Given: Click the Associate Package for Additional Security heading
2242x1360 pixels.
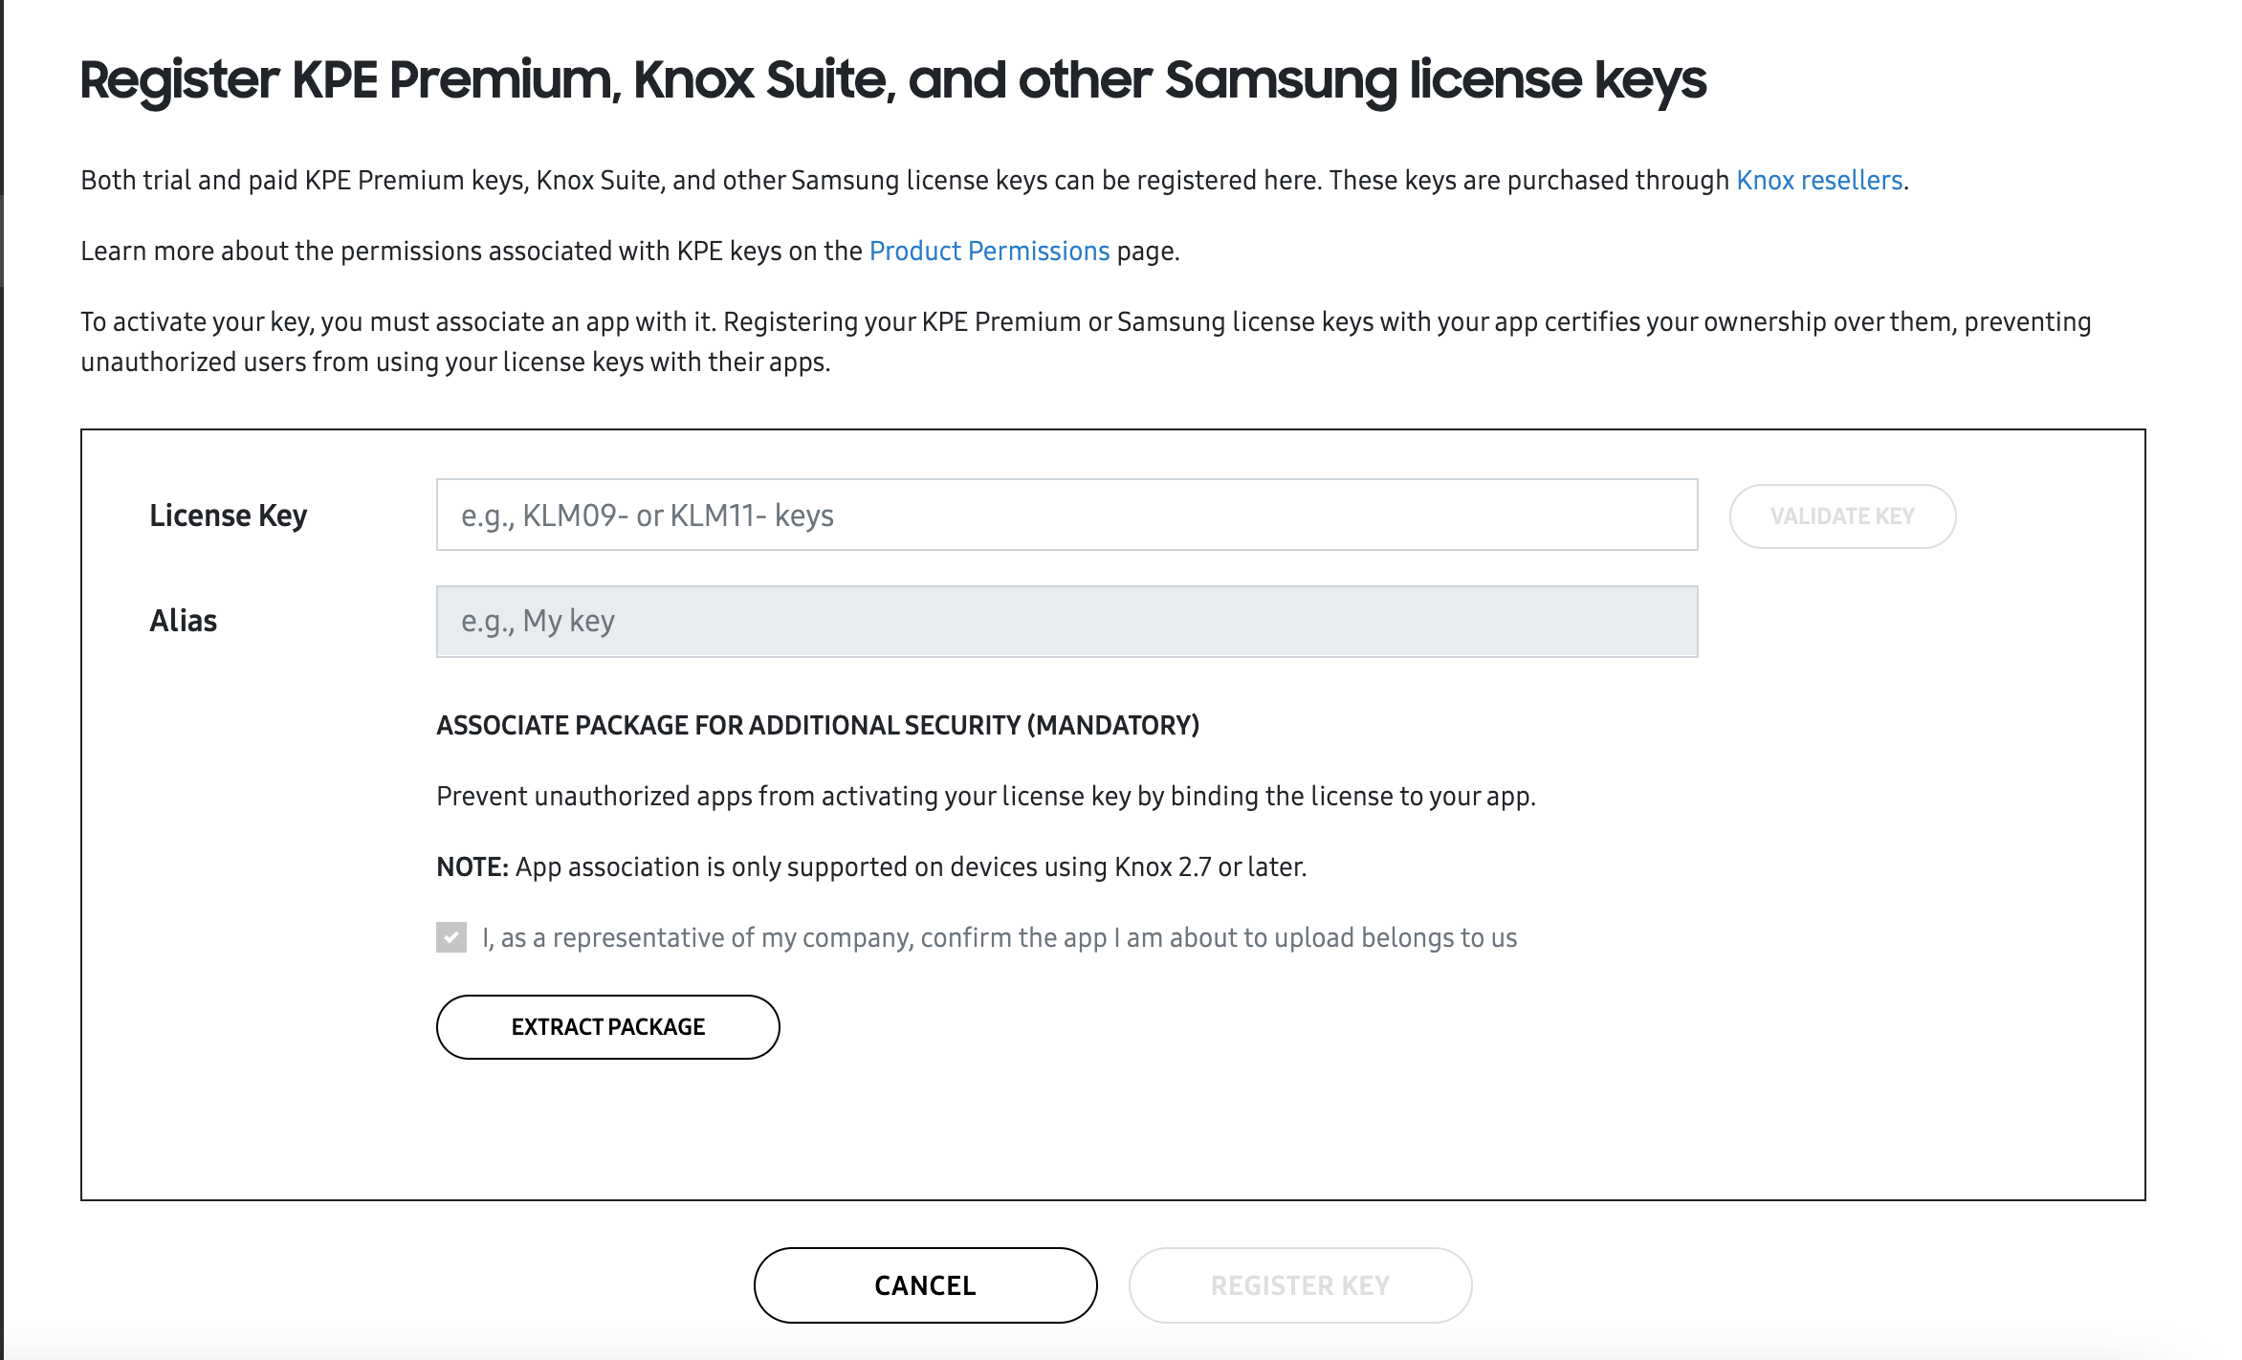Looking at the screenshot, I should tap(818, 726).
